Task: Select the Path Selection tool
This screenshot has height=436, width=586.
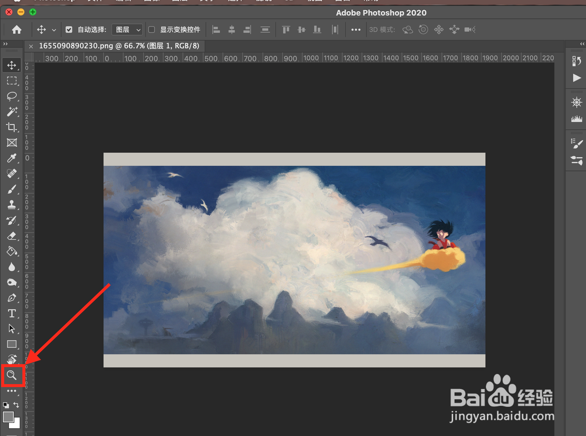Action: (x=12, y=329)
